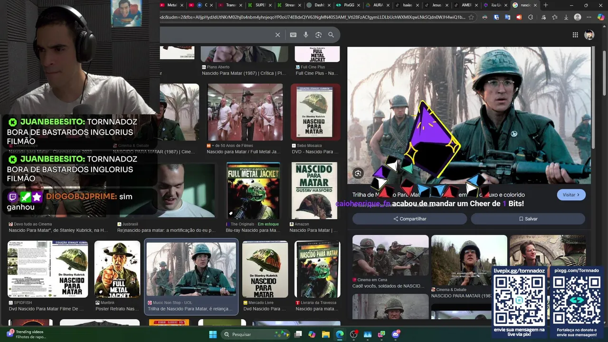Screen dimensions: 608x342
Task: Click the magnifying glass search button
Action: coord(331,35)
